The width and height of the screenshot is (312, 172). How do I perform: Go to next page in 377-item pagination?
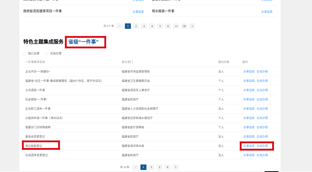click(192, 26)
